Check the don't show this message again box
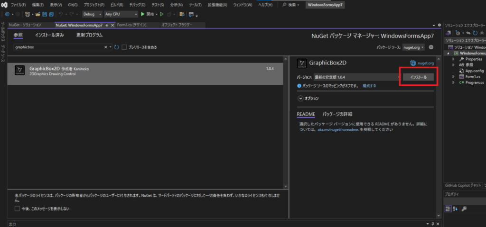Viewport: 486px width, 227px height. tap(18, 209)
